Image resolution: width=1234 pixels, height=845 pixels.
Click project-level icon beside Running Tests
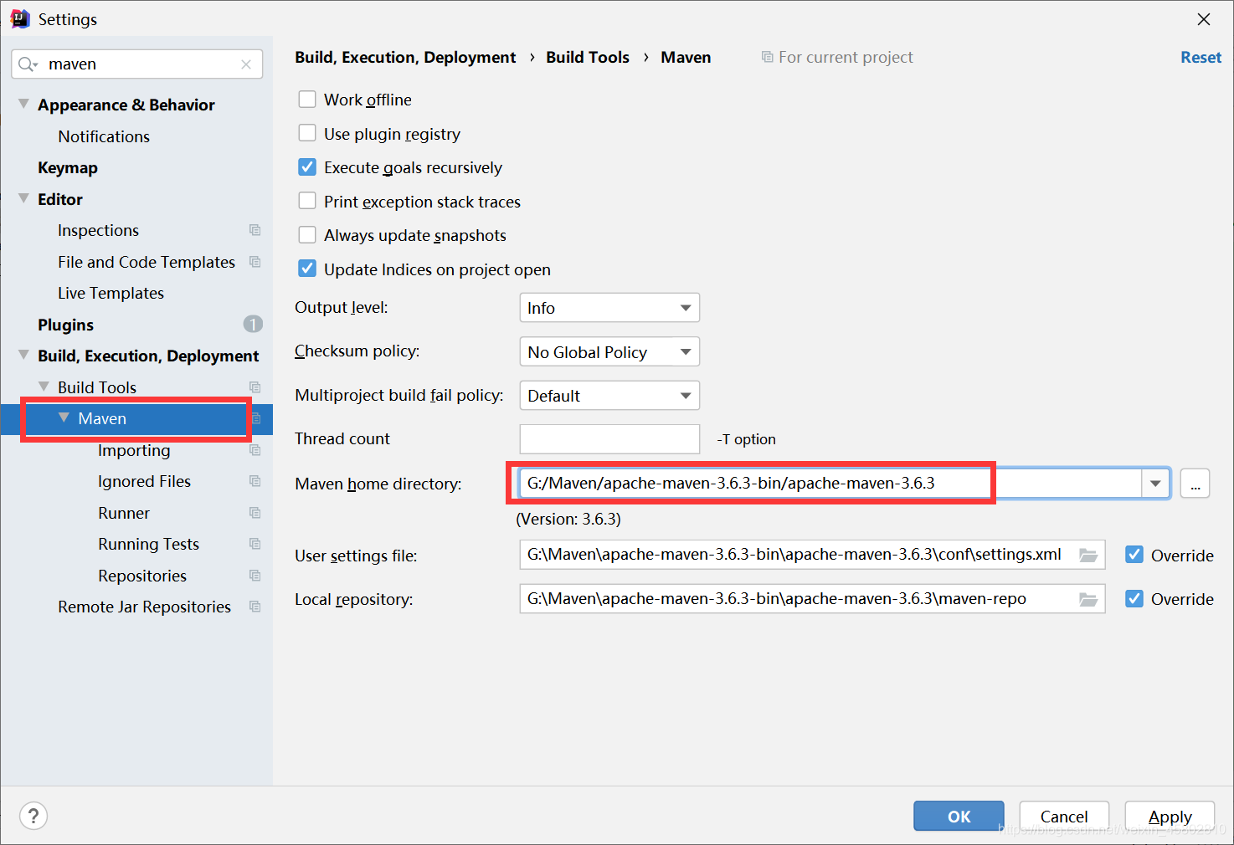click(255, 544)
